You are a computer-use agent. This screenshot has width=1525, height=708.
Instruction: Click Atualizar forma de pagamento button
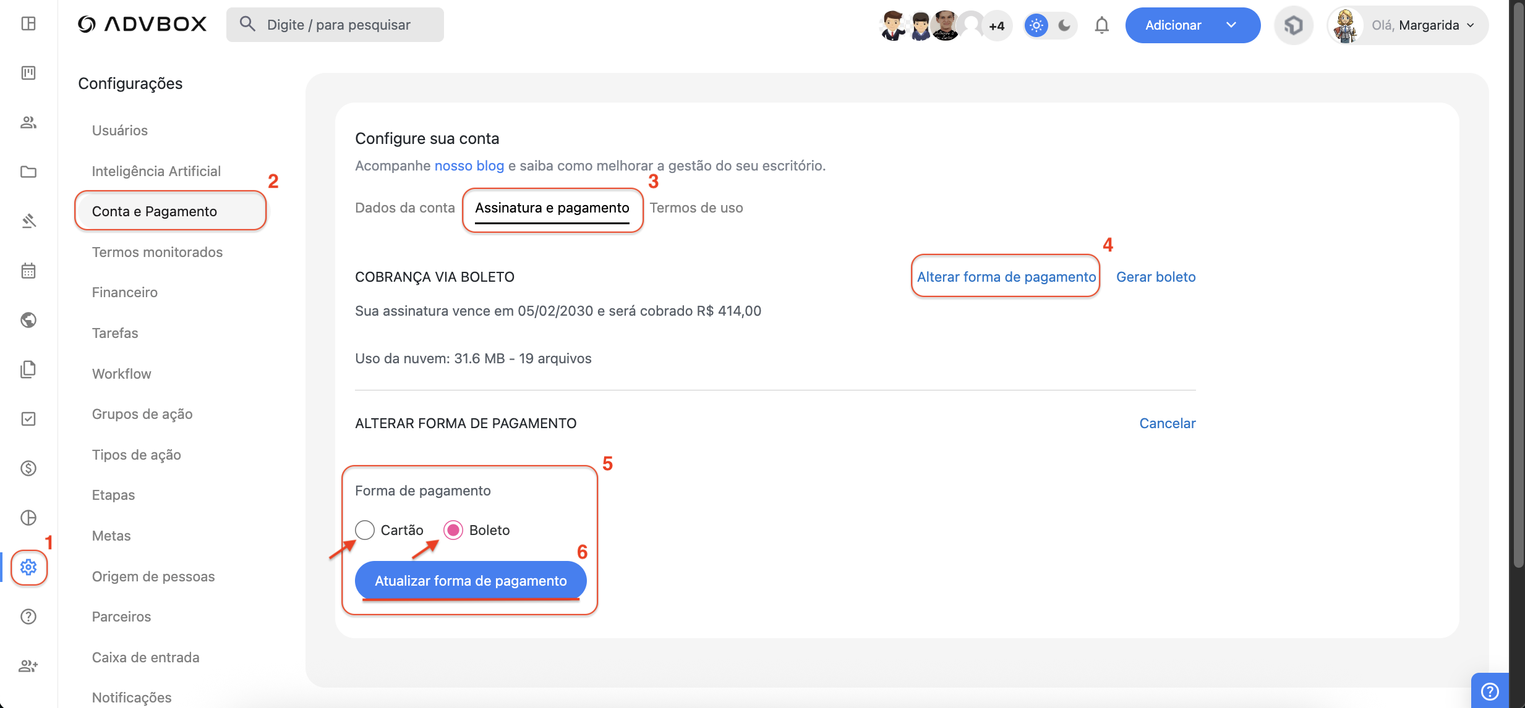pos(471,581)
